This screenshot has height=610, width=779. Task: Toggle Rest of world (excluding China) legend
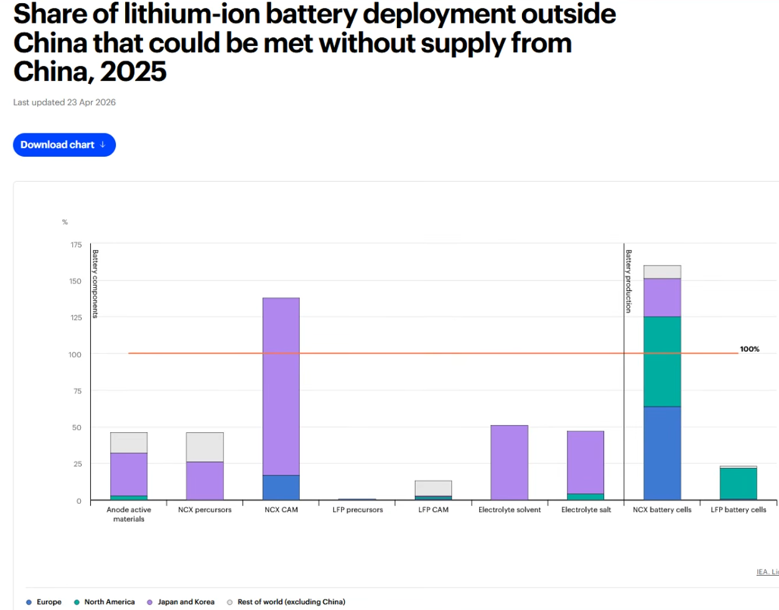[286, 602]
